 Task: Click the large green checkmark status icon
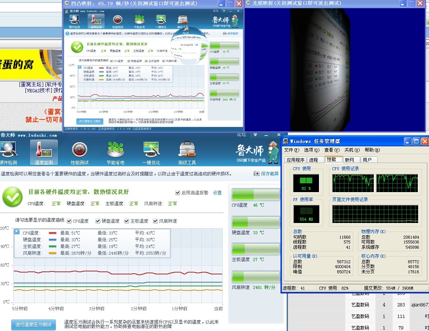[x=13, y=197]
